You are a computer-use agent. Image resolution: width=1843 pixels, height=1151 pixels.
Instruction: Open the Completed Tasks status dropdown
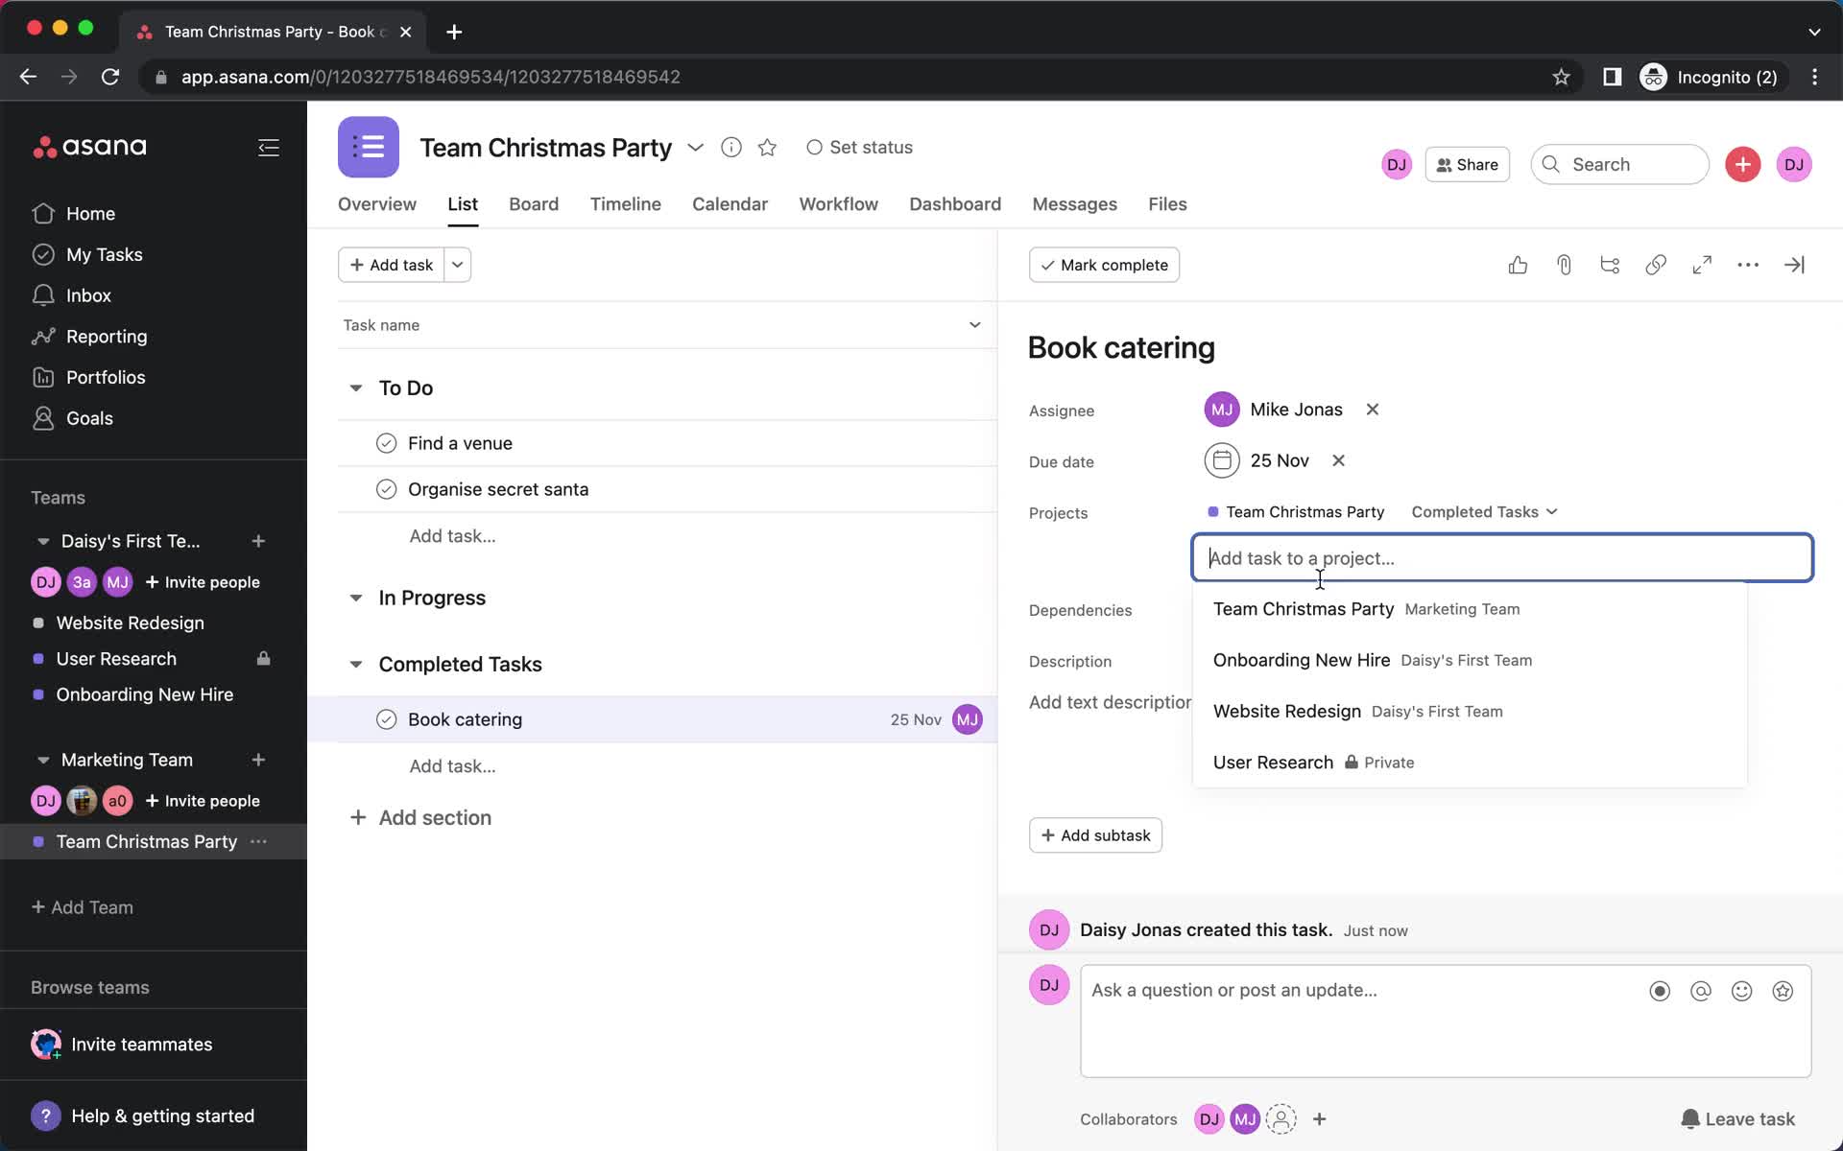(1483, 510)
